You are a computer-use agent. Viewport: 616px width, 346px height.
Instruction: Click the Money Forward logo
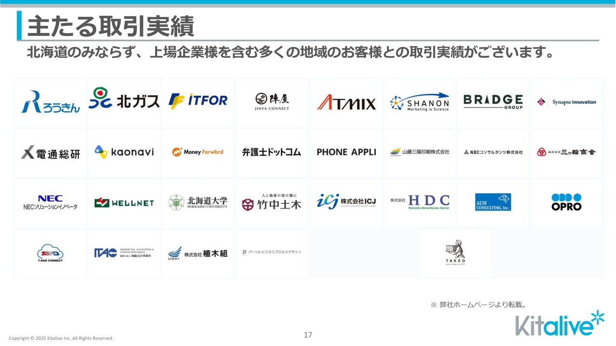198,152
